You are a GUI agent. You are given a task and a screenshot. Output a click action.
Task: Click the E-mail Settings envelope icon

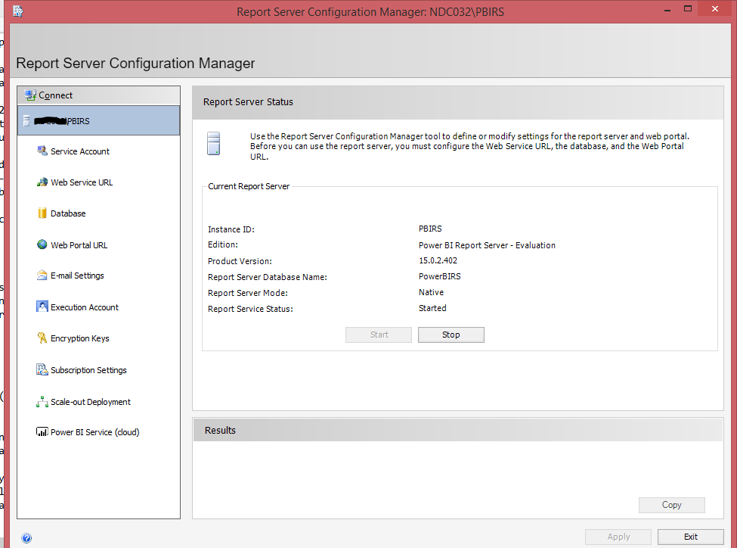coord(42,276)
